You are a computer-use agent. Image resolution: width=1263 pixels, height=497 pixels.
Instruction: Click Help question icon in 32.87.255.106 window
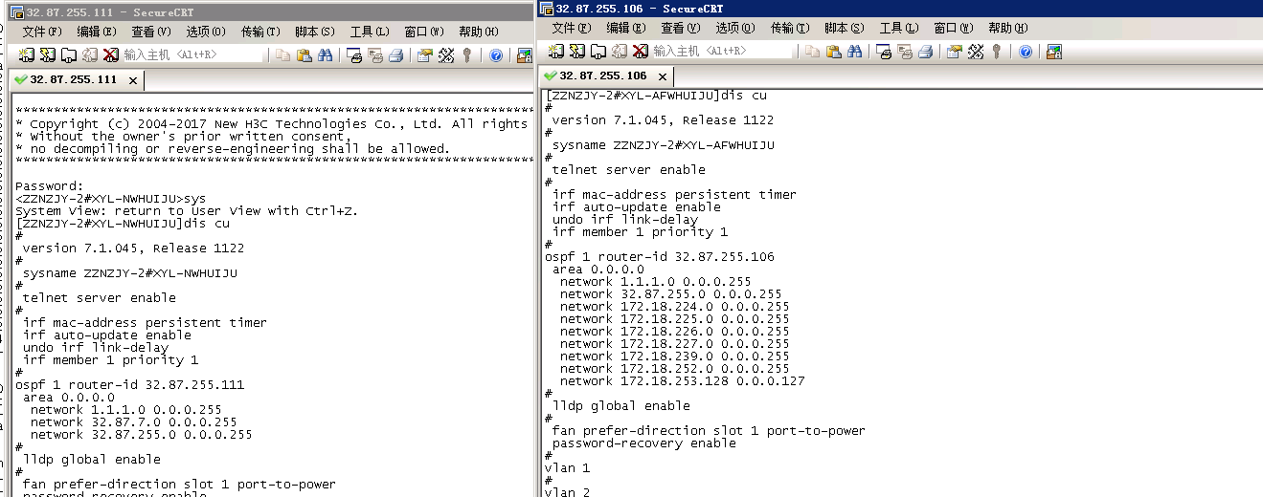[1026, 52]
